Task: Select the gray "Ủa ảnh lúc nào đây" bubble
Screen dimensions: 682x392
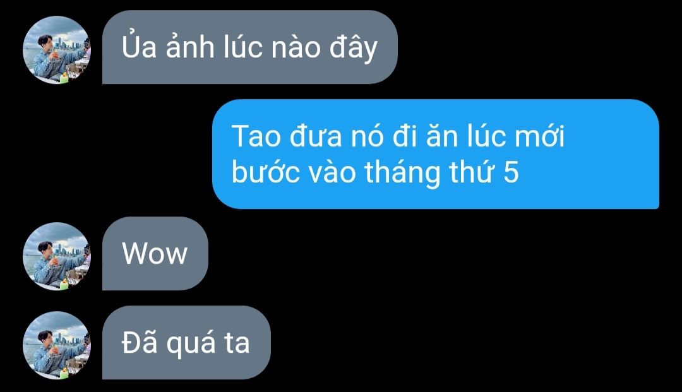Action: pos(249,47)
